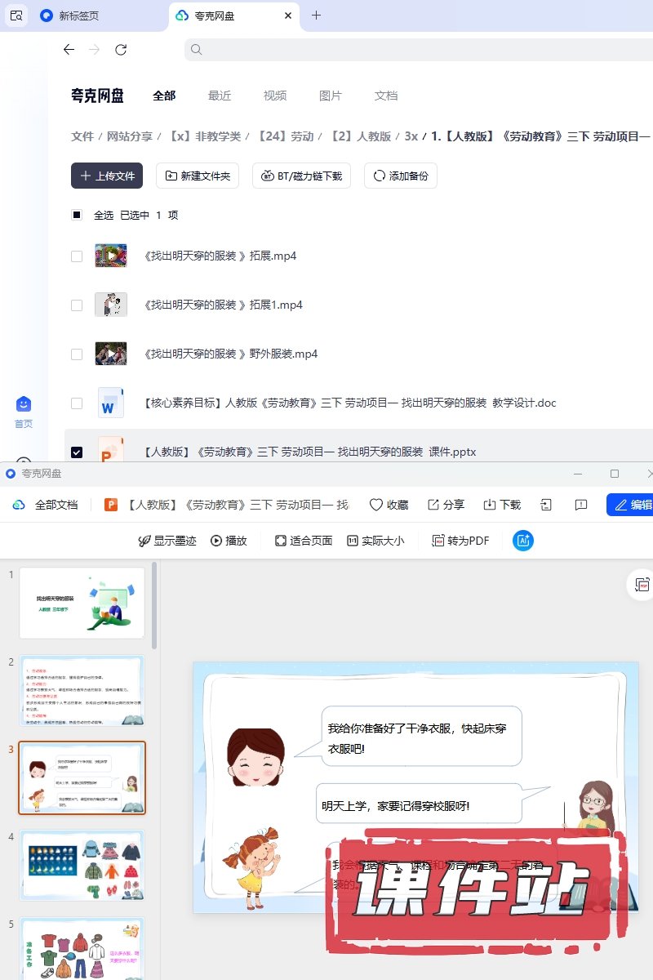
Task: Select slide 4 thumbnail with clothing images
Action: (82, 865)
